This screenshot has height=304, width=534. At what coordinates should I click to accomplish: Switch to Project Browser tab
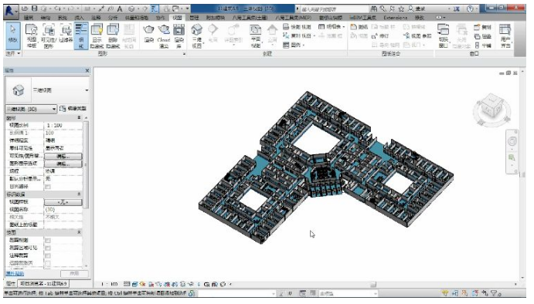tap(43, 283)
